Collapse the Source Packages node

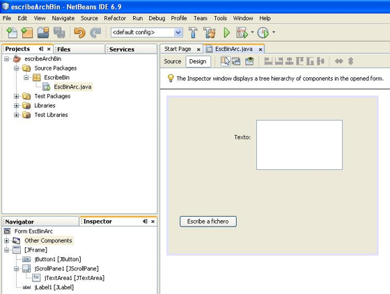point(17,68)
